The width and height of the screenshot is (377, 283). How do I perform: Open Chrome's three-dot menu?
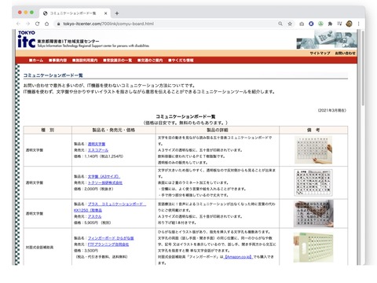(x=358, y=24)
